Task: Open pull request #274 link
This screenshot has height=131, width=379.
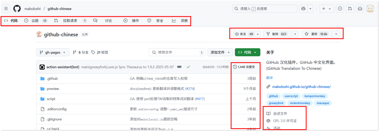Action: click(190, 89)
